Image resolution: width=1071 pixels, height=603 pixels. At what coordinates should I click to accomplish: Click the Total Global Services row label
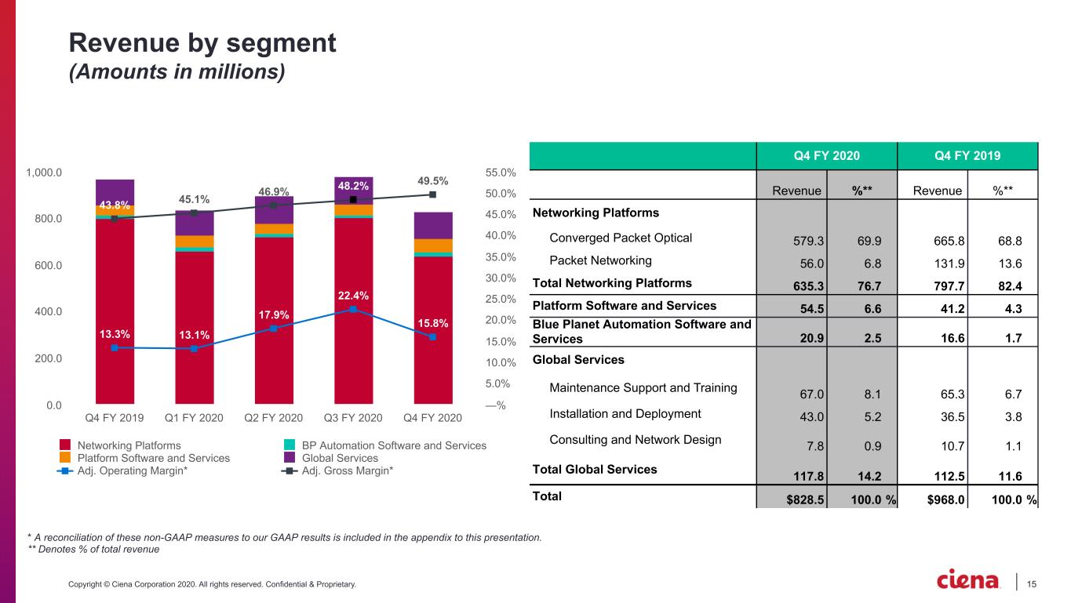coord(596,469)
